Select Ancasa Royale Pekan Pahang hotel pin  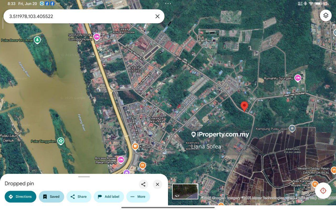pos(121,160)
